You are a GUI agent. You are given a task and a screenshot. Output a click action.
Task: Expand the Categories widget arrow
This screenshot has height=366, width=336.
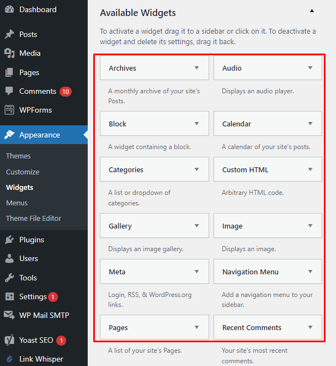coord(197,169)
